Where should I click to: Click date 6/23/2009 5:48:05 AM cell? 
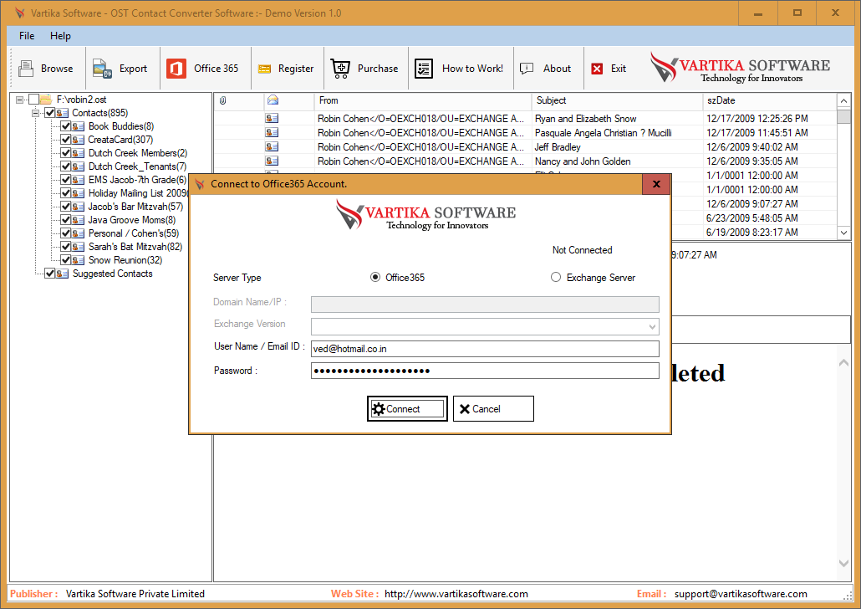coord(751,218)
